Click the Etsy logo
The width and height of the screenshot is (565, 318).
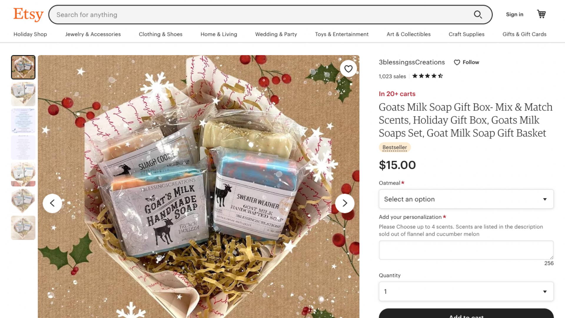pos(28,14)
